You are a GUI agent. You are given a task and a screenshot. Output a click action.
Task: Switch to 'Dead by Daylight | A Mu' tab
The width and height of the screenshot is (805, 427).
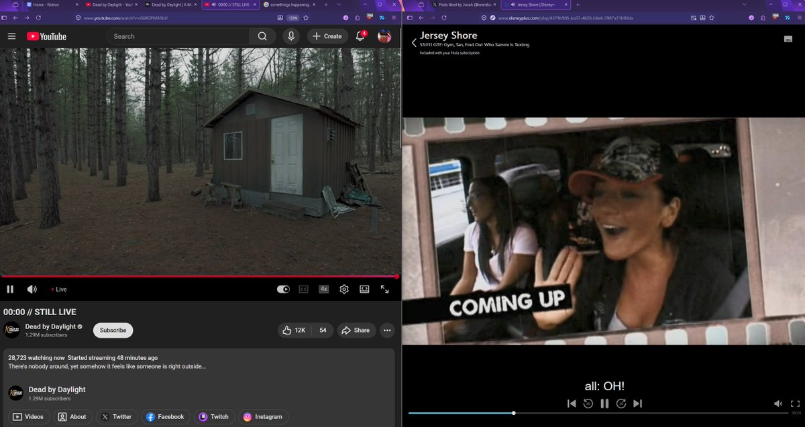click(170, 5)
